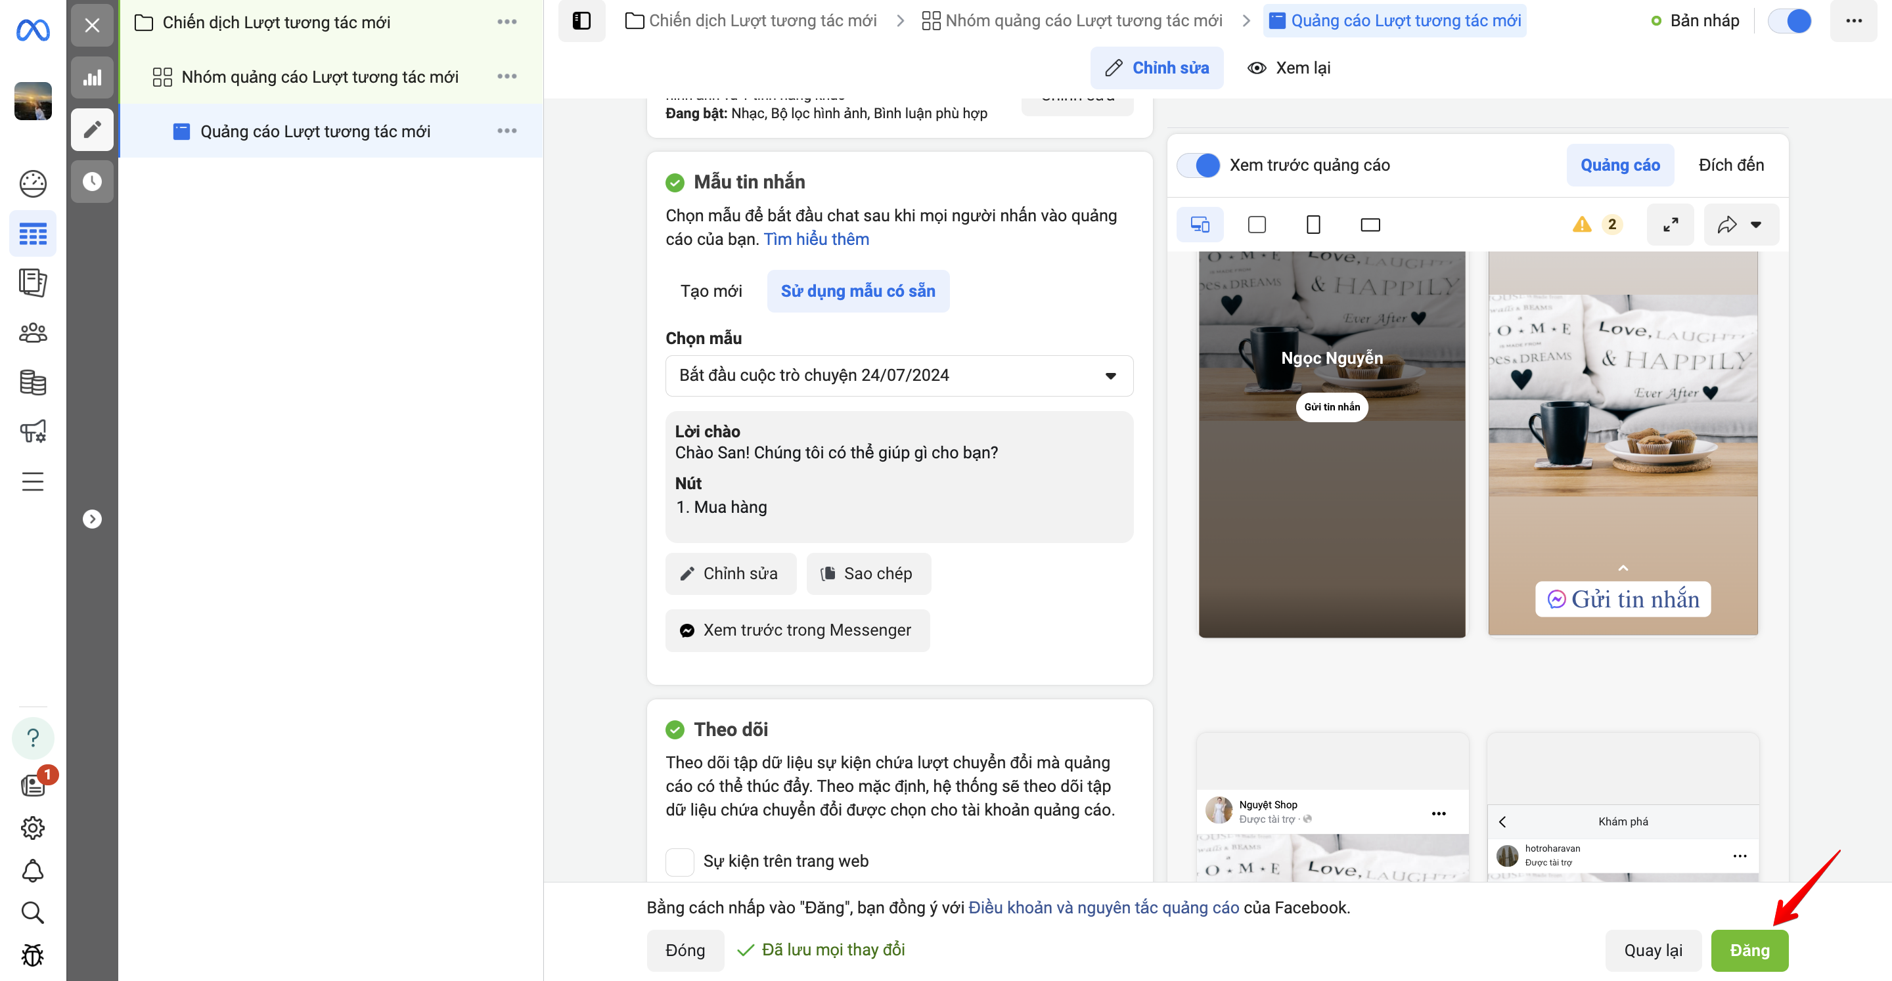Click the notifications bell icon
The height and width of the screenshot is (981, 1892).
(33, 871)
